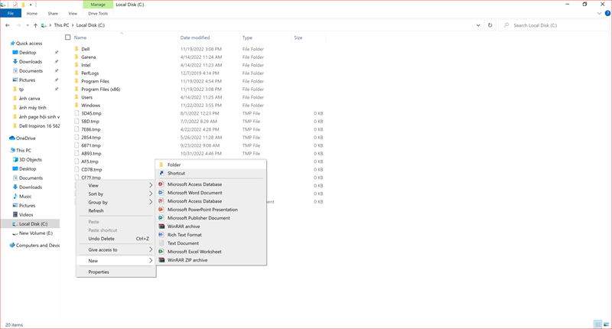The image size is (612, 329).
Task: Switch to large icons view in status bar
Action: click(606, 324)
